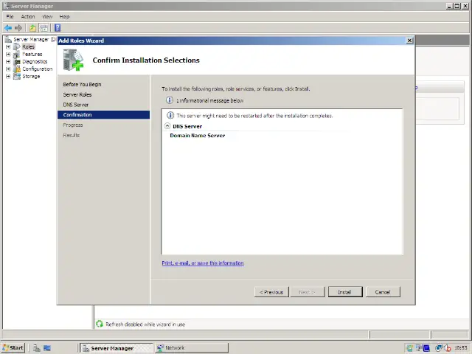This screenshot has width=472, height=354.
Task: Click the Install button
Action: pyautogui.click(x=345, y=292)
